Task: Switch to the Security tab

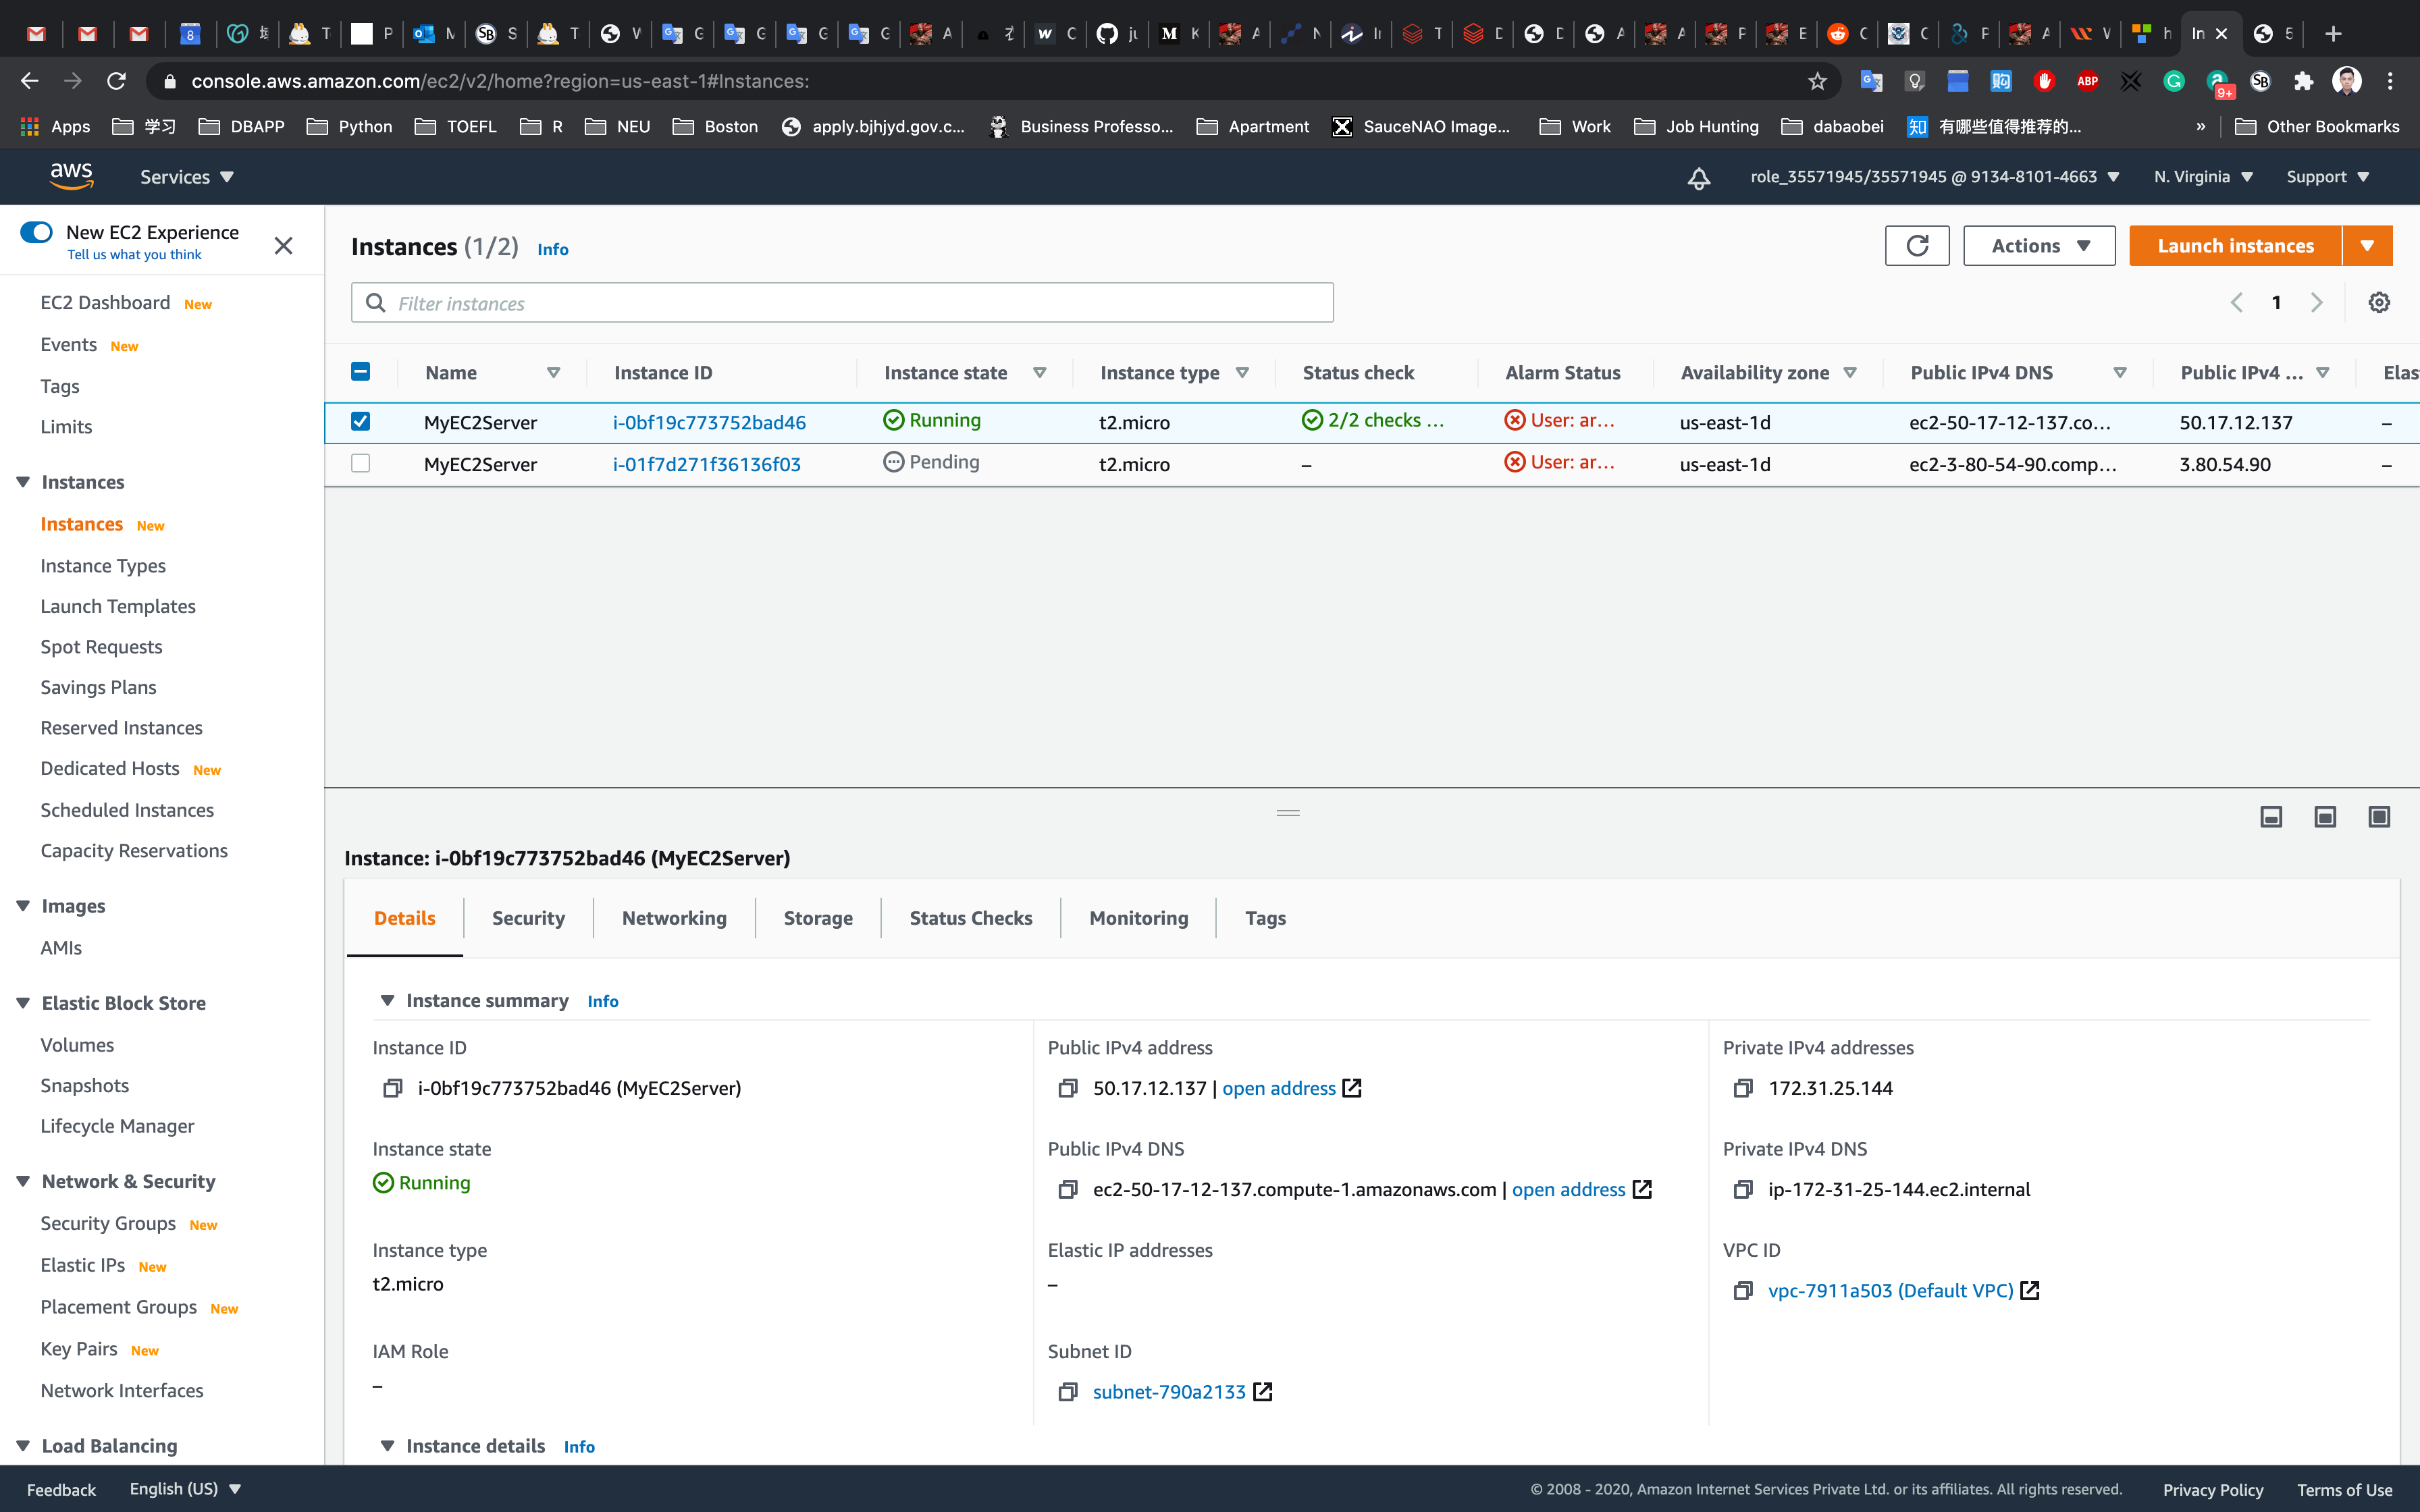Action: 528,918
